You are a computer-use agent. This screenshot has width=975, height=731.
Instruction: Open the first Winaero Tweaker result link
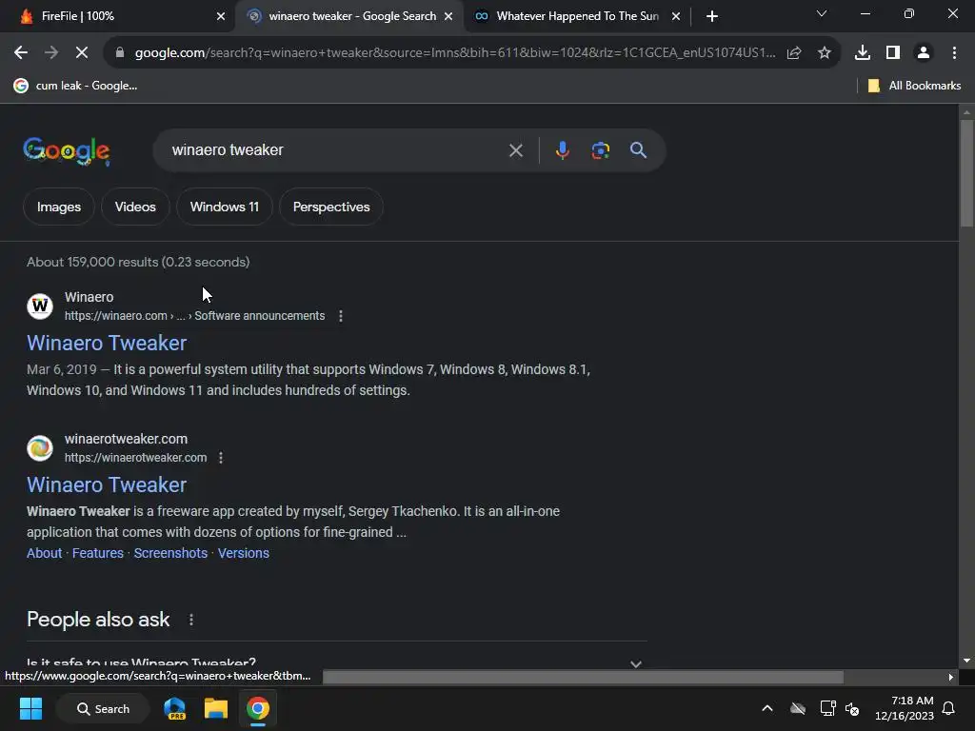[107, 343]
